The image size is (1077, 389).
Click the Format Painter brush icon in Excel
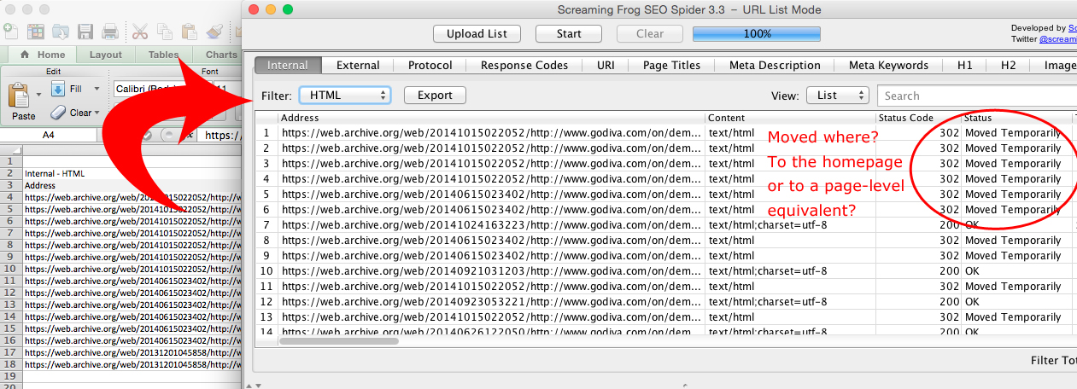(x=214, y=32)
